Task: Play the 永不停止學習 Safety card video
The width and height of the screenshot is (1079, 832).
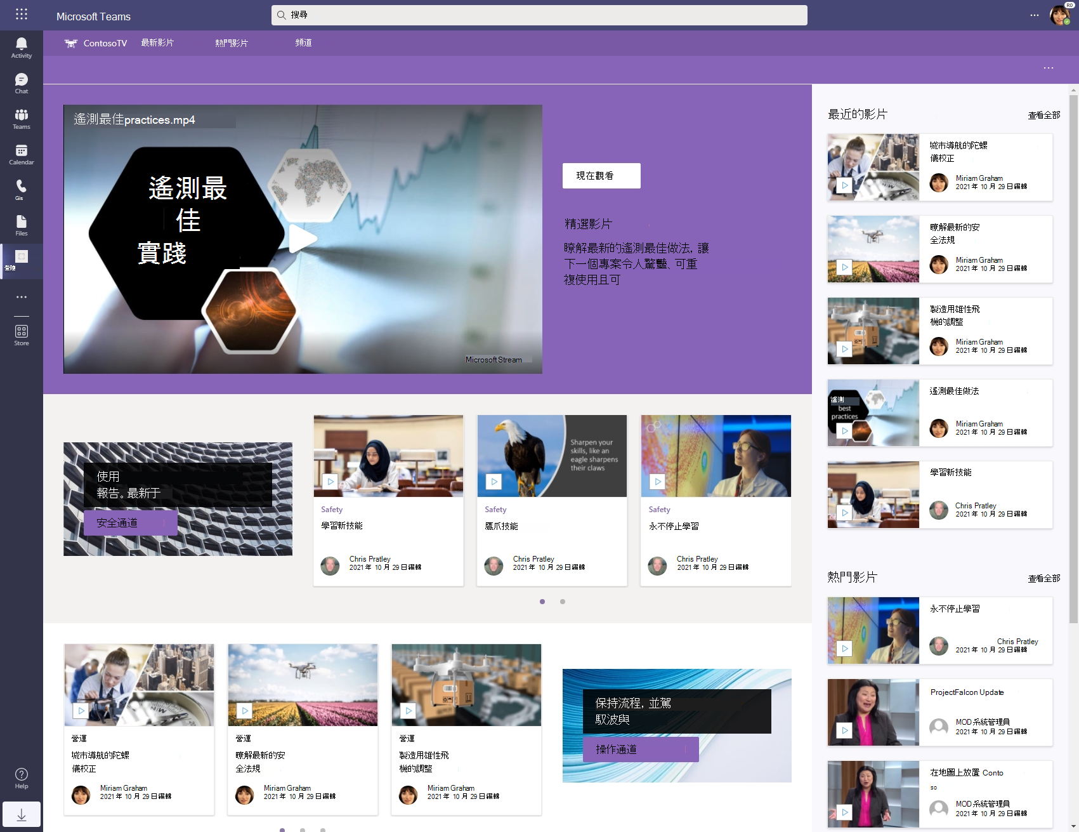Action: 658,482
